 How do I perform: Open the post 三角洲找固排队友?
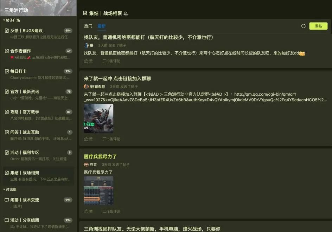[x=152, y=229]
